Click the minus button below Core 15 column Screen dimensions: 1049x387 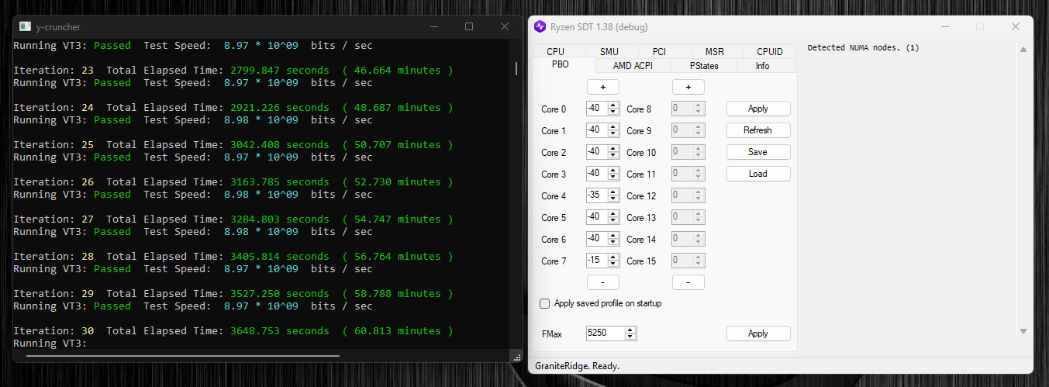click(x=688, y=282)
